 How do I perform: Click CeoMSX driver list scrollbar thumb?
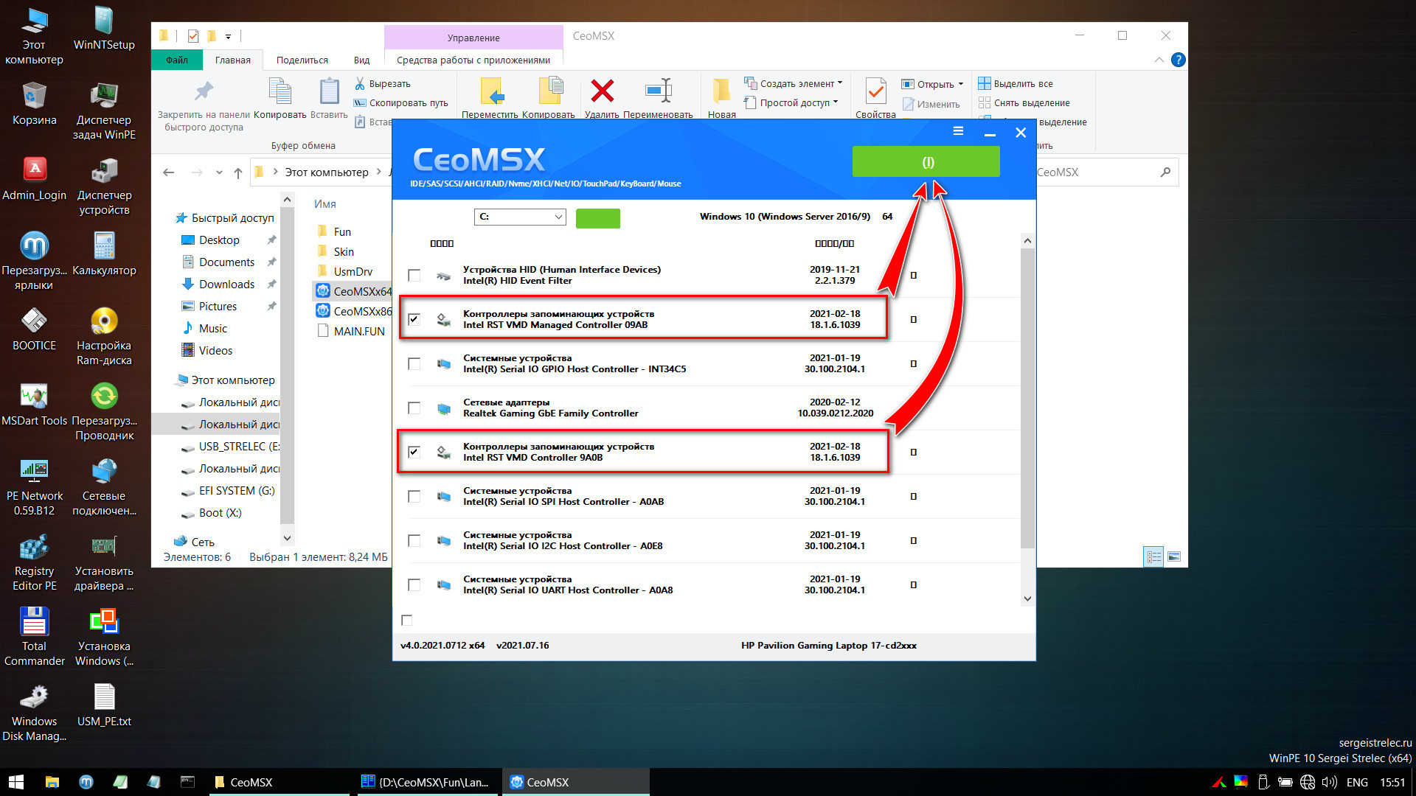pyautogui.click(x=1027, y=398)
